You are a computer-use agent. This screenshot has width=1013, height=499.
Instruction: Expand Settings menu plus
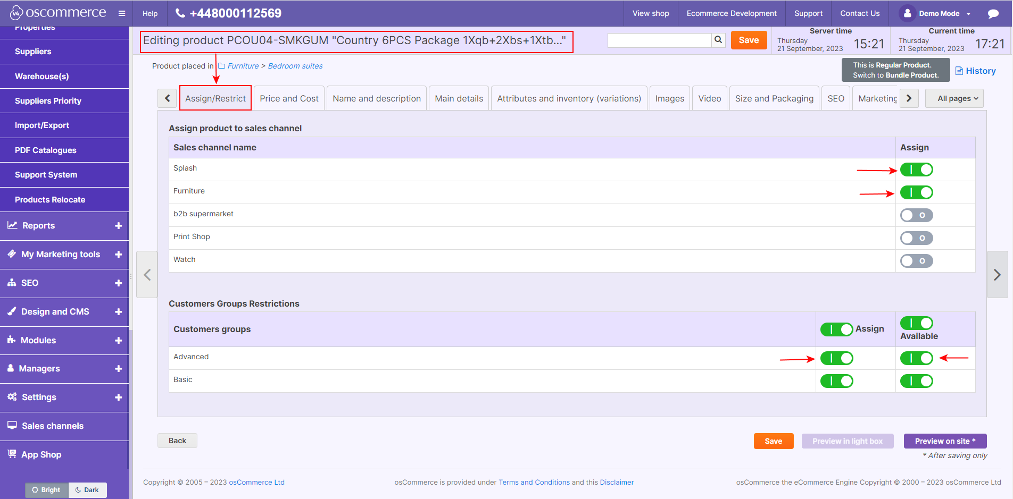tap(118, 397)
